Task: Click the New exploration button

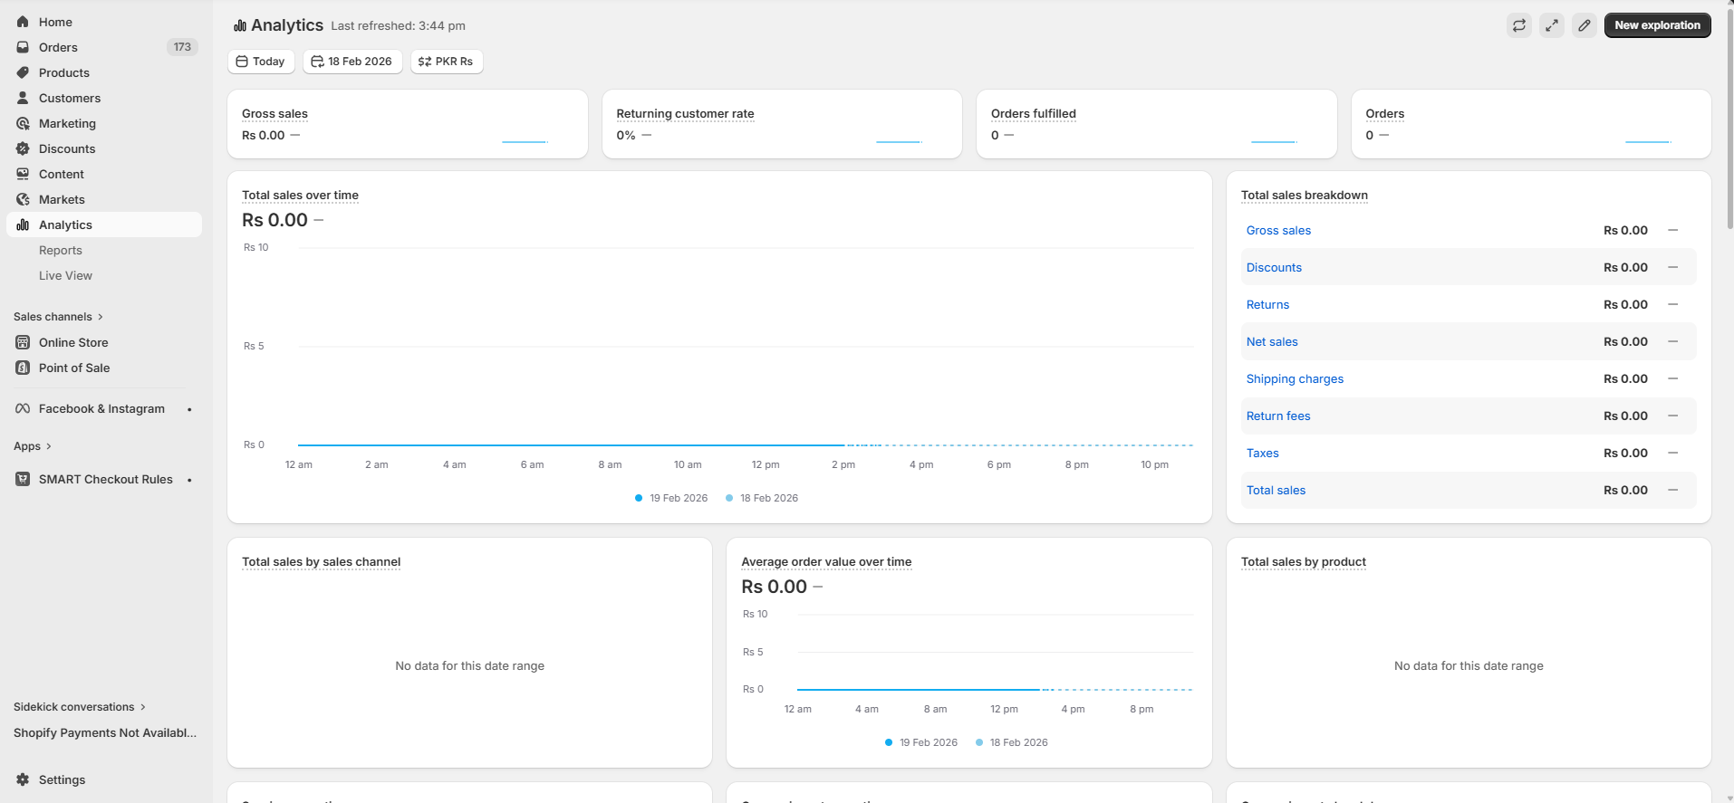Action: tap(1657, 25)
